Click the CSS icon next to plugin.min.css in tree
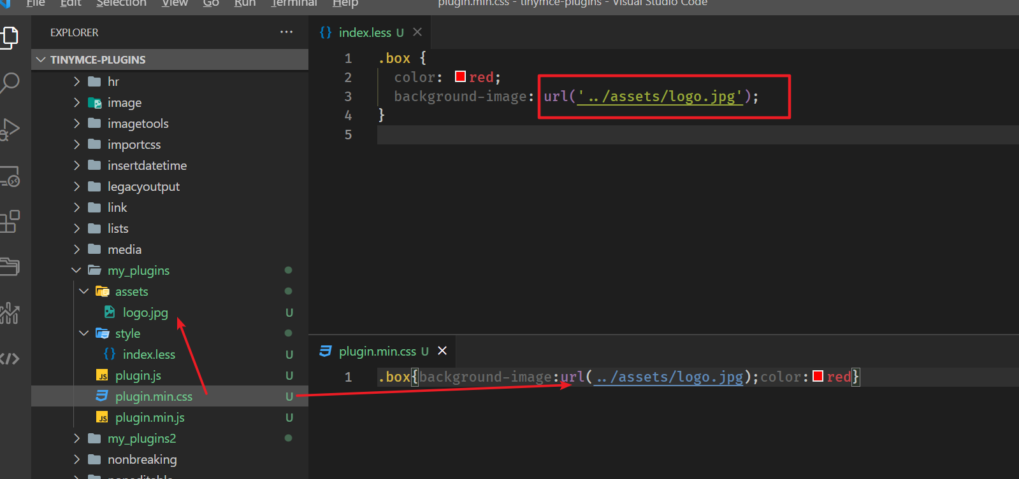The width and height of the screenshot is (1019, 479). [x=102, y=396]
